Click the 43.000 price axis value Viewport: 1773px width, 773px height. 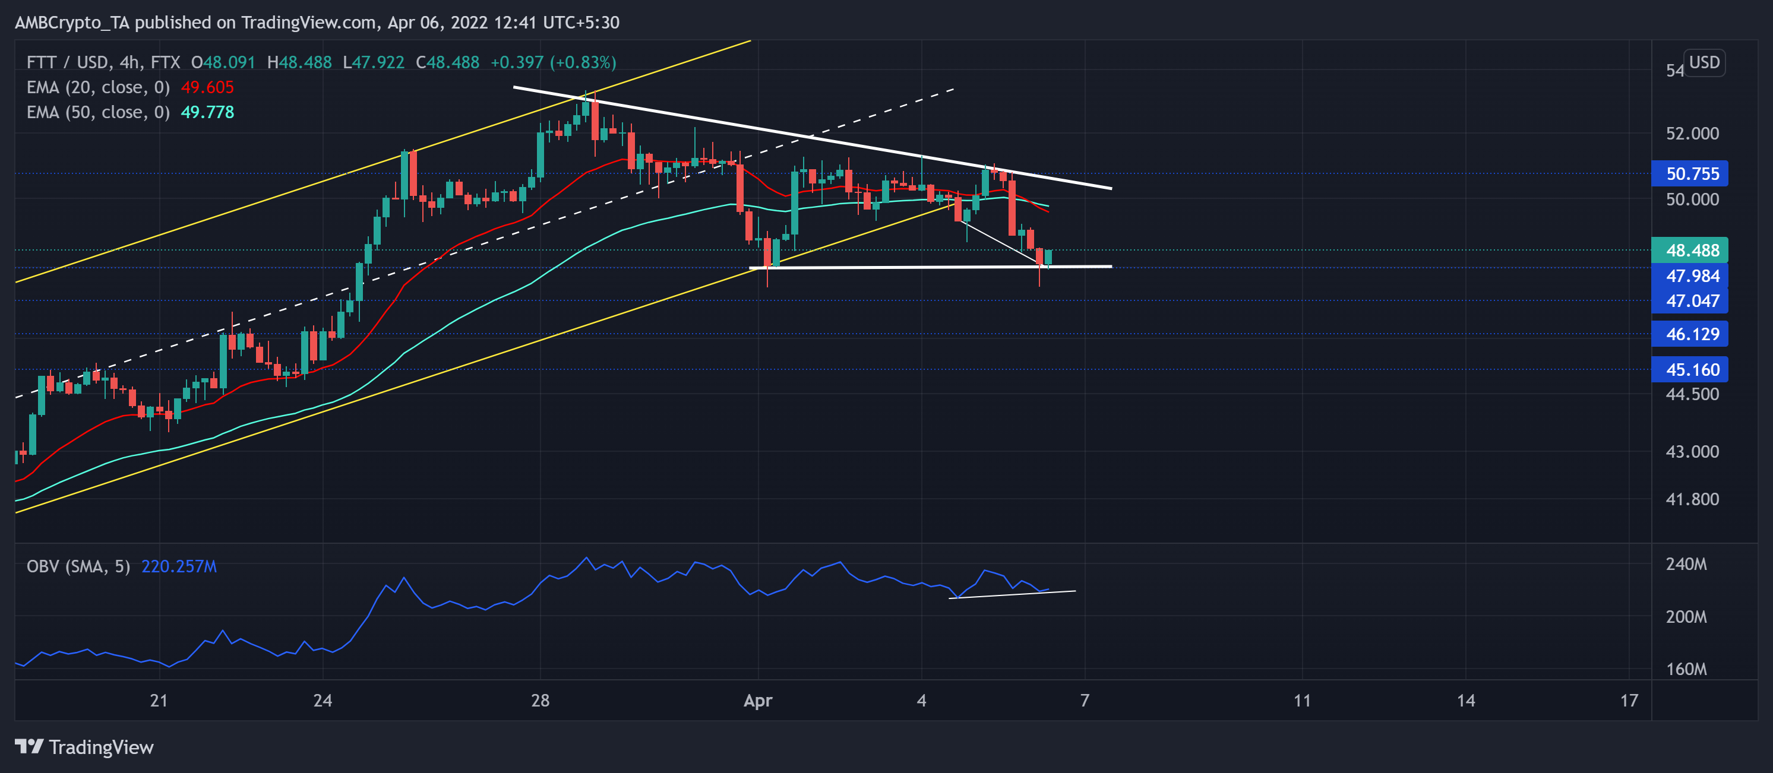1692,452
